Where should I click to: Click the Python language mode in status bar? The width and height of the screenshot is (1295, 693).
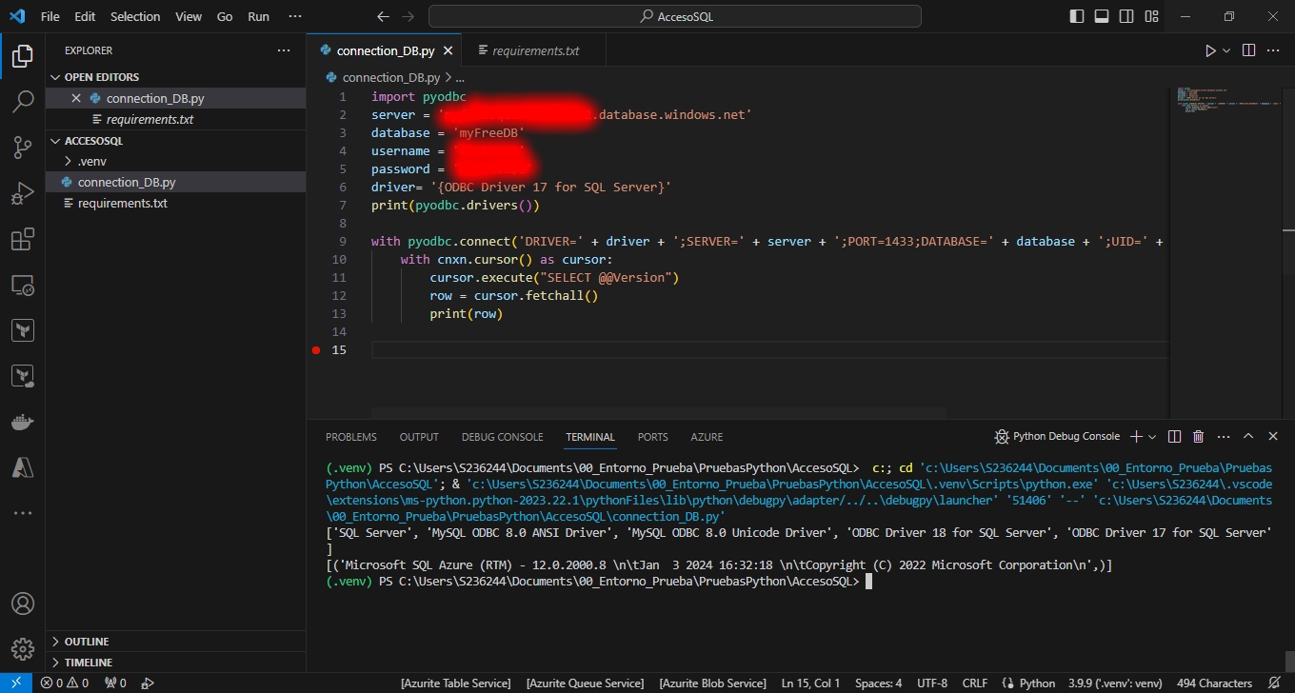point(1037,683)
